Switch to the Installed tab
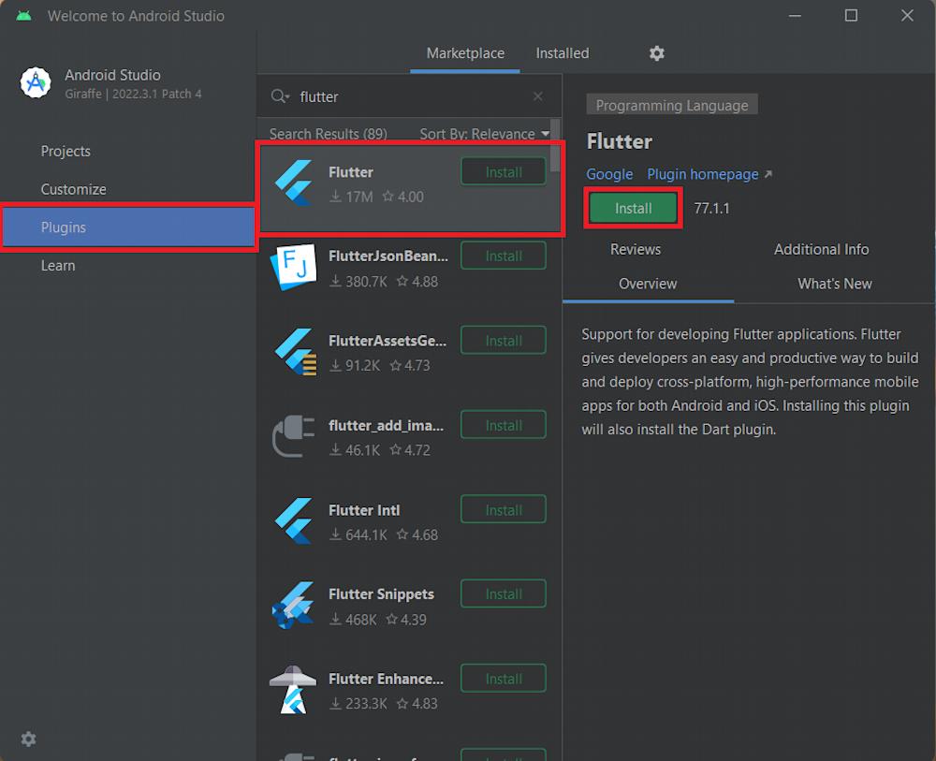 pyautogui.click(x=563, y=53)
